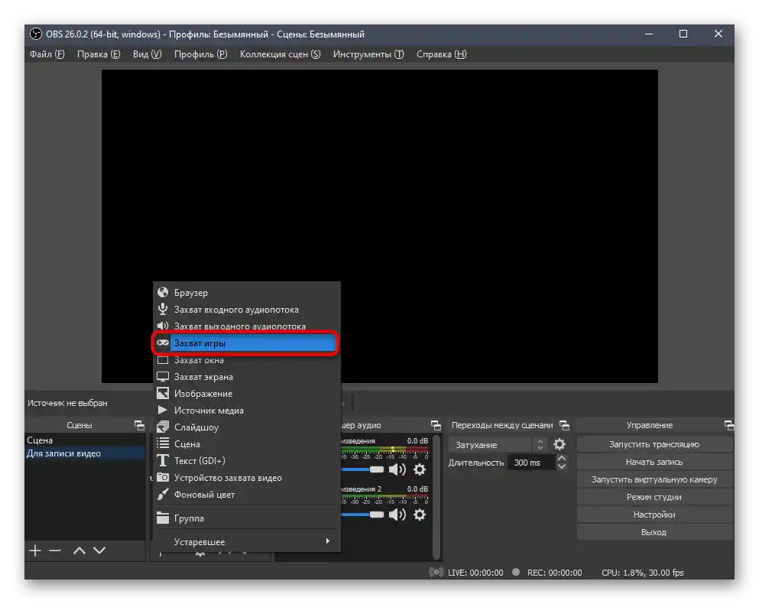The width and height of the screenshot is (759, 604).
Task: Open the Правка menu
Action: coord(99,54)
